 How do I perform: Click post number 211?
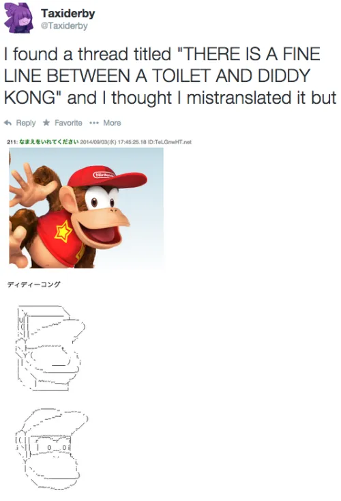(12, 142)
